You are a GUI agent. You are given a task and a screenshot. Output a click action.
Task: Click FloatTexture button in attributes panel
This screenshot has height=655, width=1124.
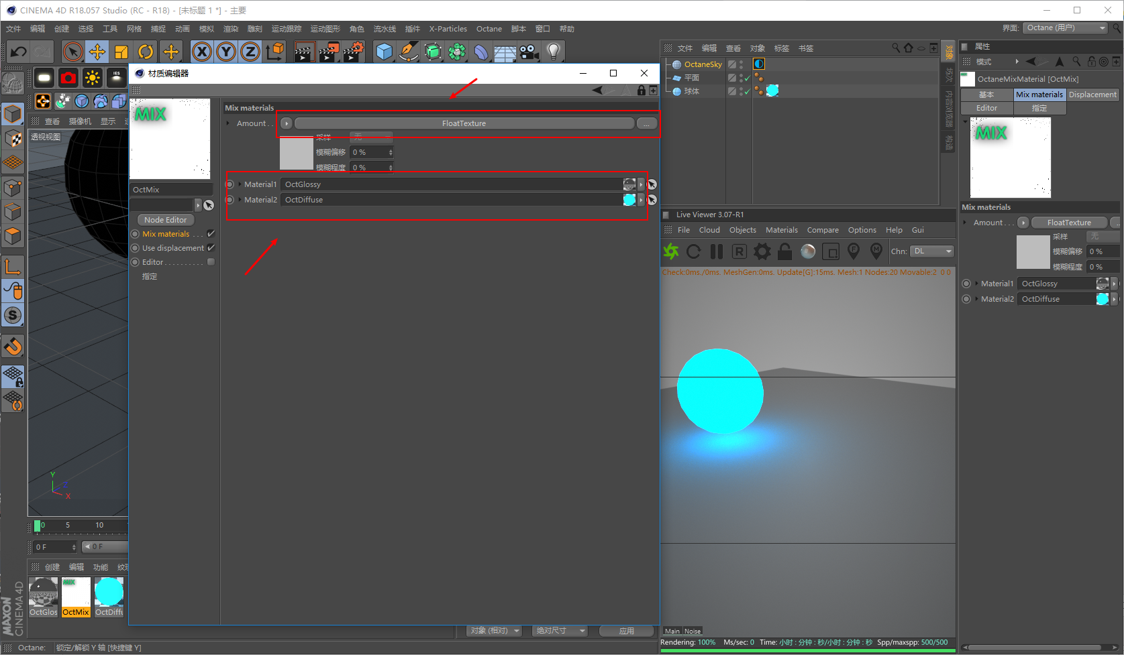point(1069,223)
